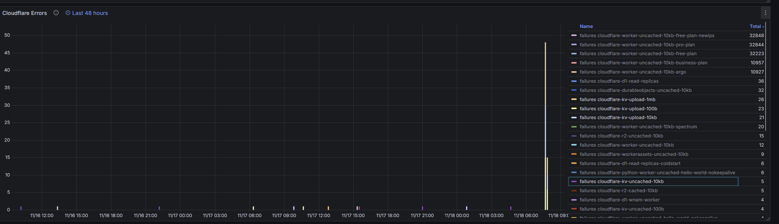Toggle the cloudflare-r2-uncached-10kb series

click(621, 136)
